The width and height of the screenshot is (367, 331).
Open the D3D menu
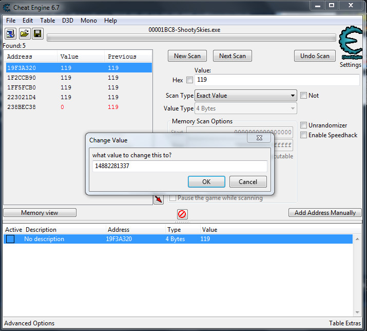[x=68, y=21]
